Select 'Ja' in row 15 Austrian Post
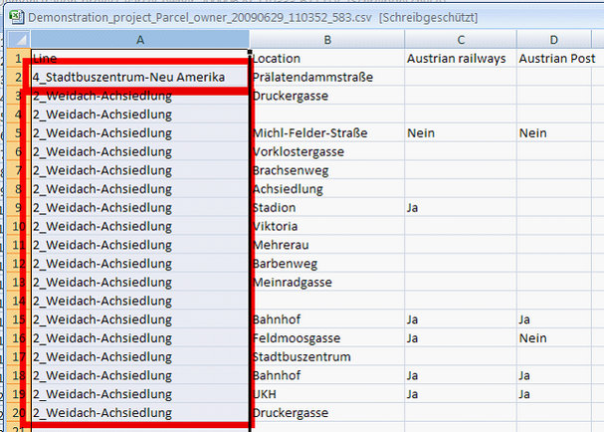604x432 pixels. pos(554,320)
